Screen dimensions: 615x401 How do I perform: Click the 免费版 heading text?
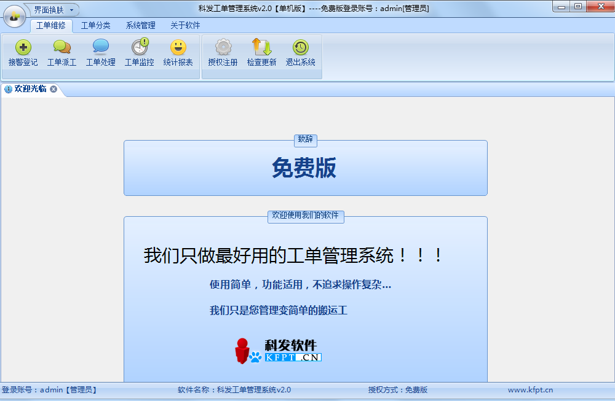(x=304, y=168)
